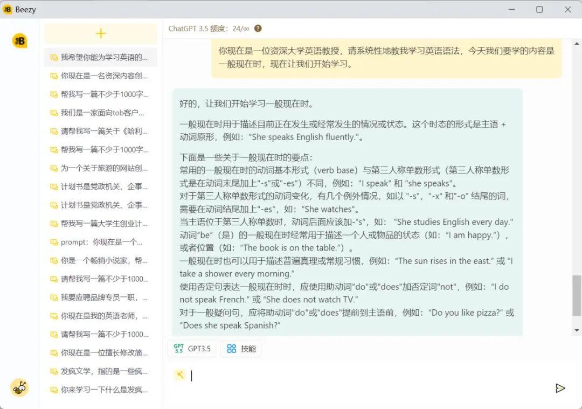Screen dimensions: 582x409
Task: Click the blue grid icon beside 技能
Action: 231,349
